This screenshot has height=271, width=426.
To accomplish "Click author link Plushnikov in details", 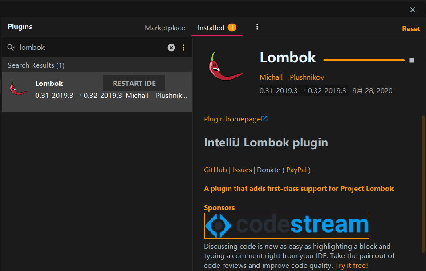I will tap(307, 77).
